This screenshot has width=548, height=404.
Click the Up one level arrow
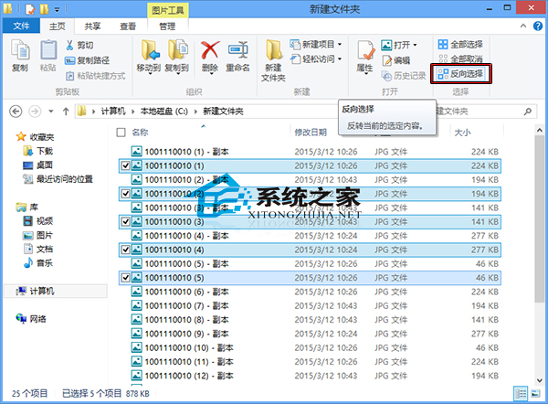66,112
